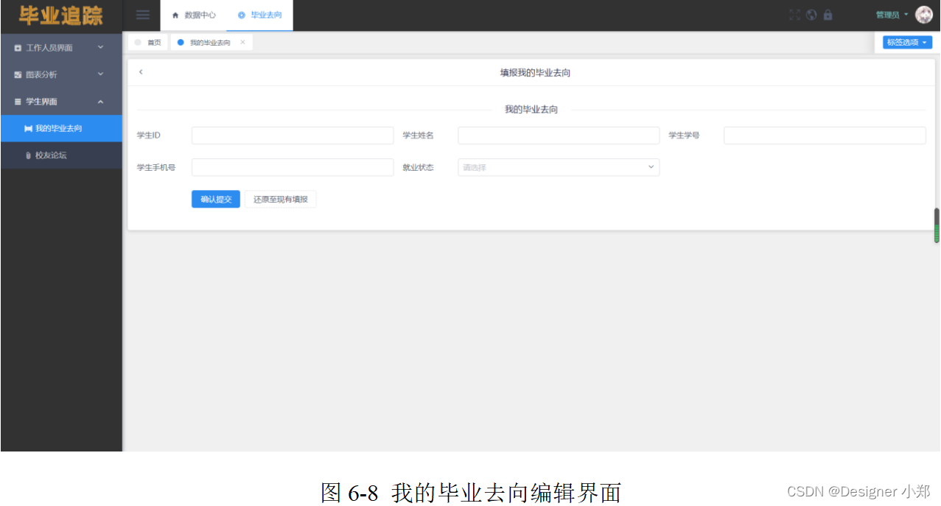Click the 还原至现有填报 button

281,200
